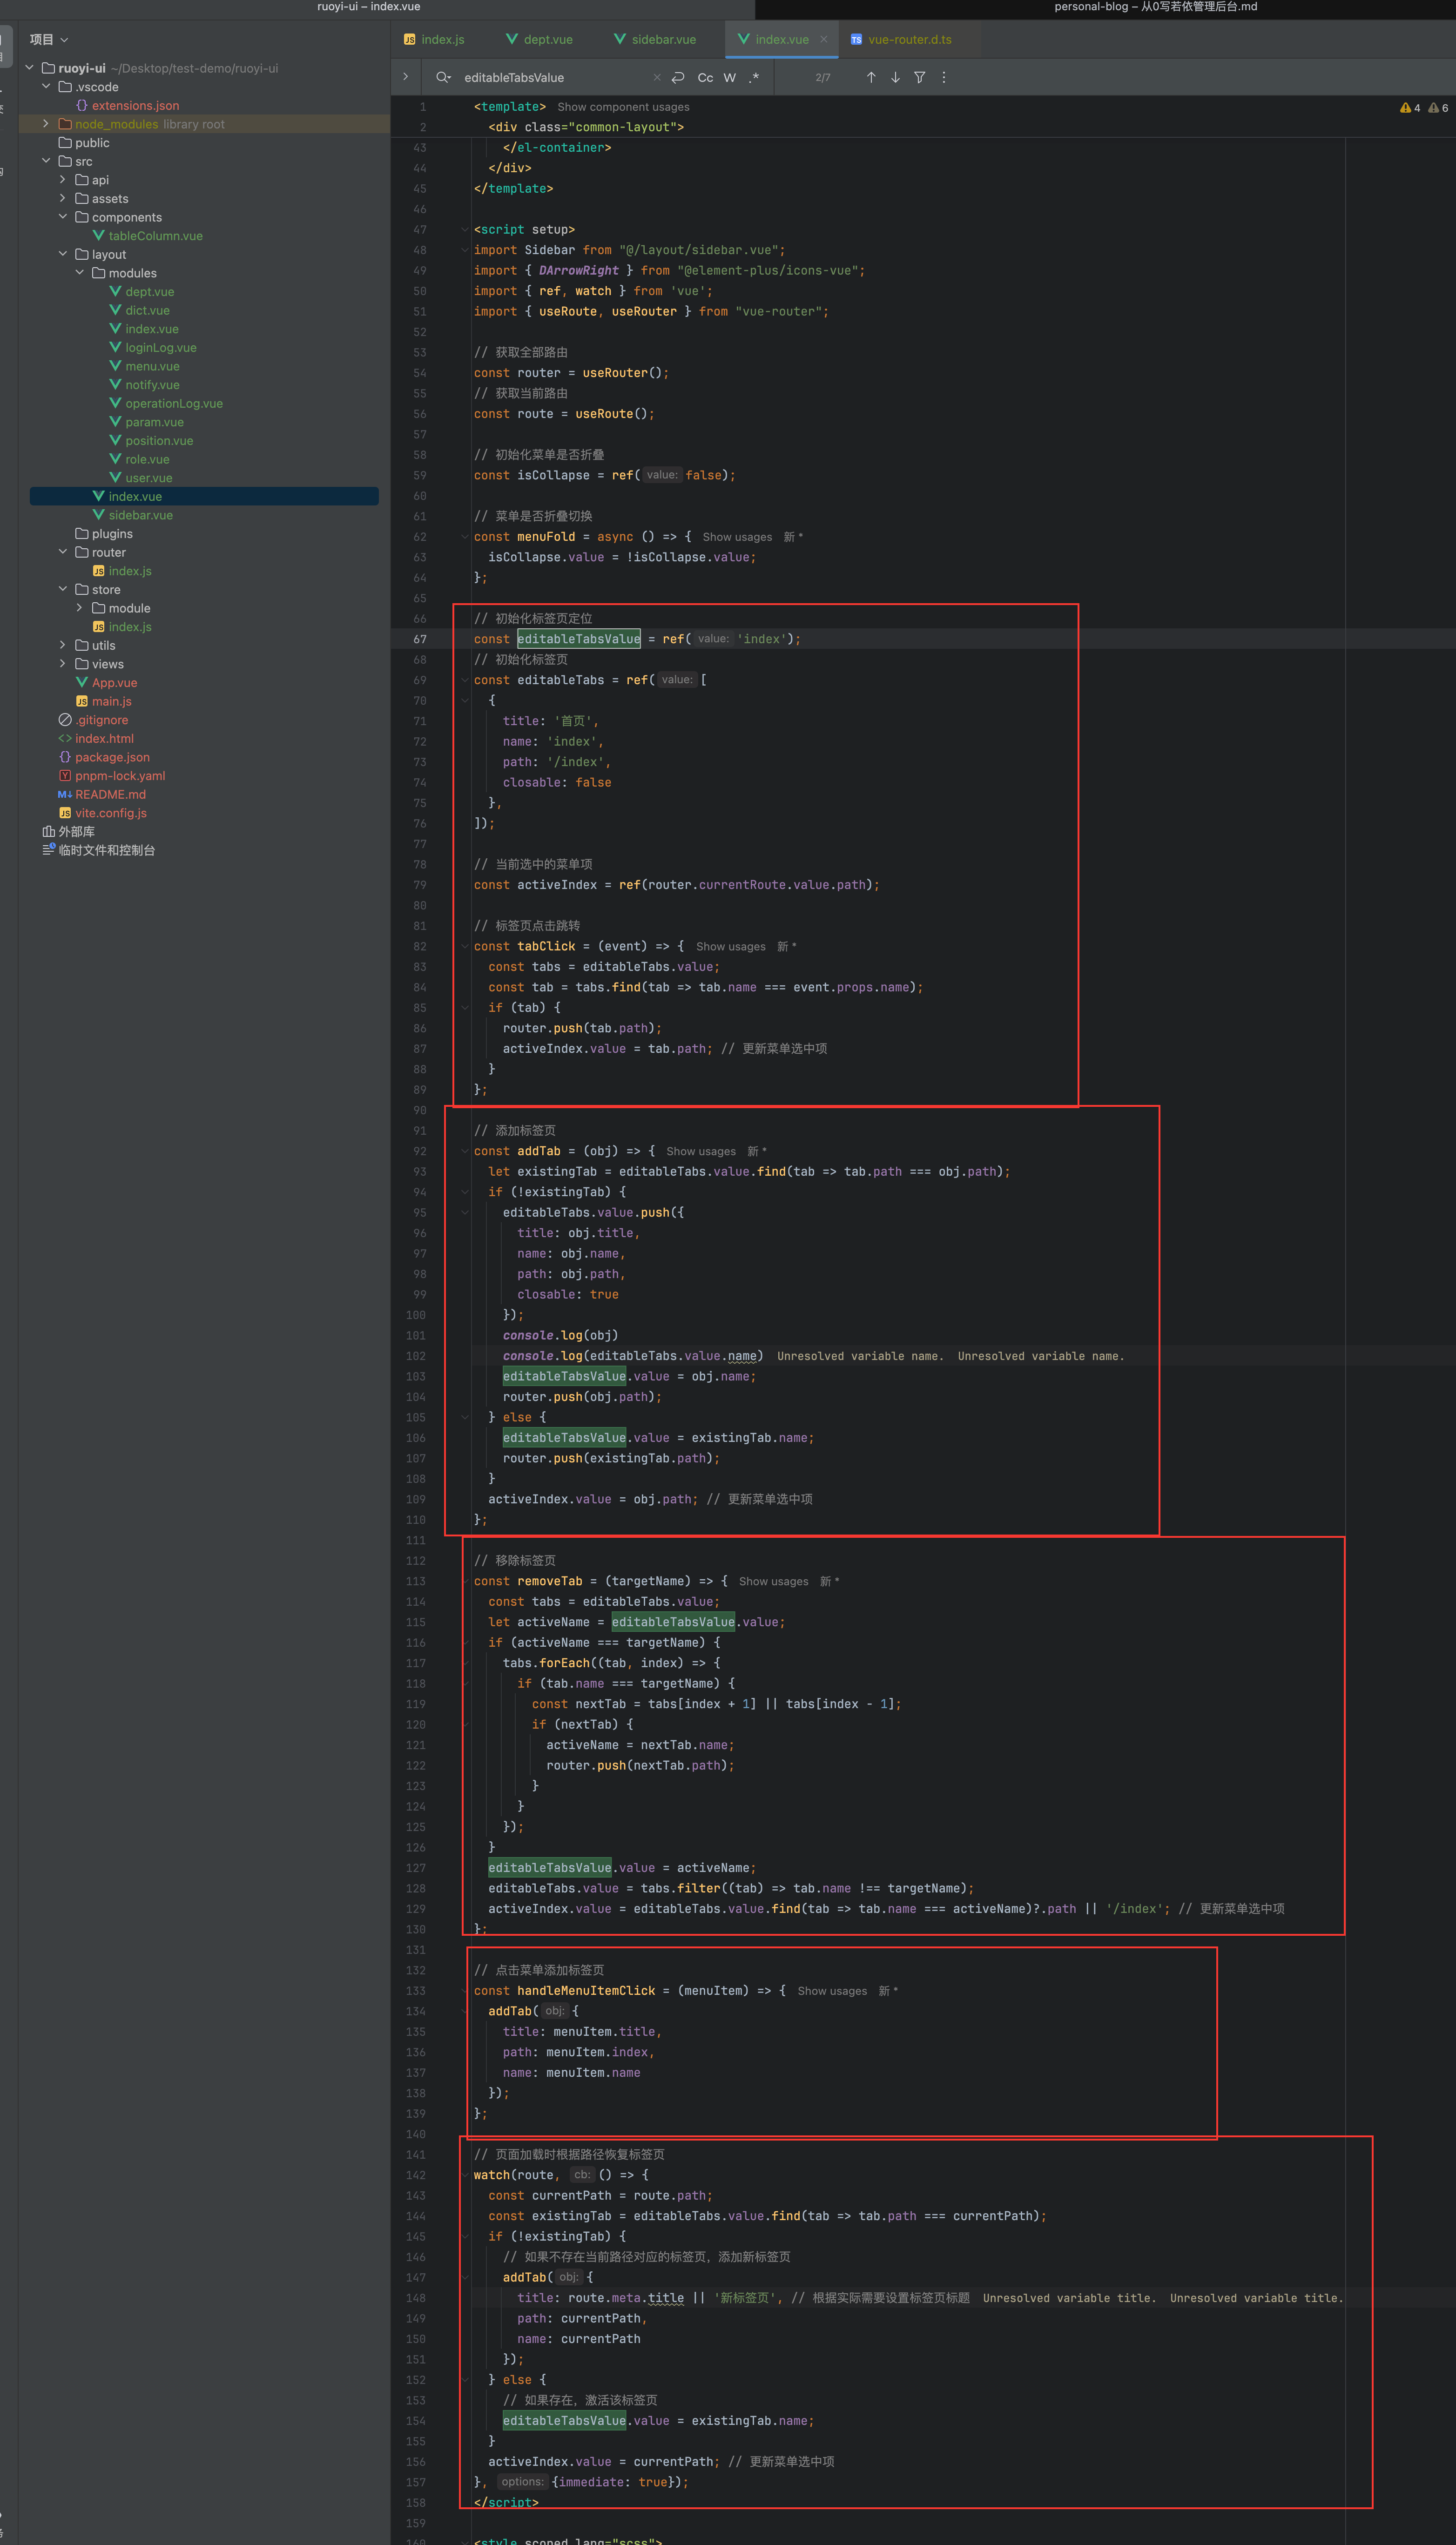The width and height of the screenshot is (1456, 2545).
Task: Click the warnings count indicator in editor
Action: coord(1411,108)
